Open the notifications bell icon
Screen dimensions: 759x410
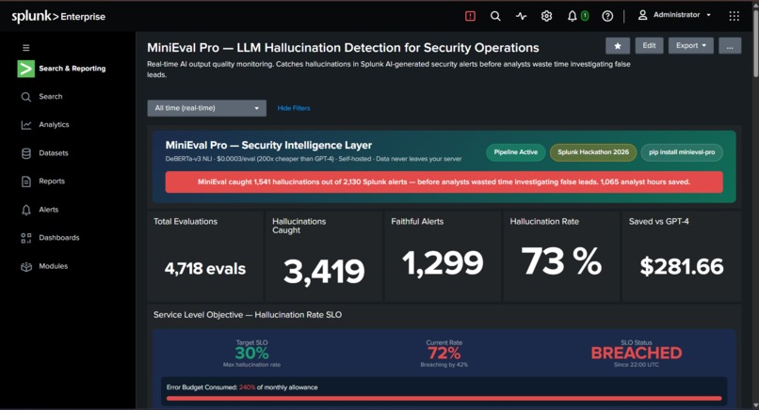[573, 16]
